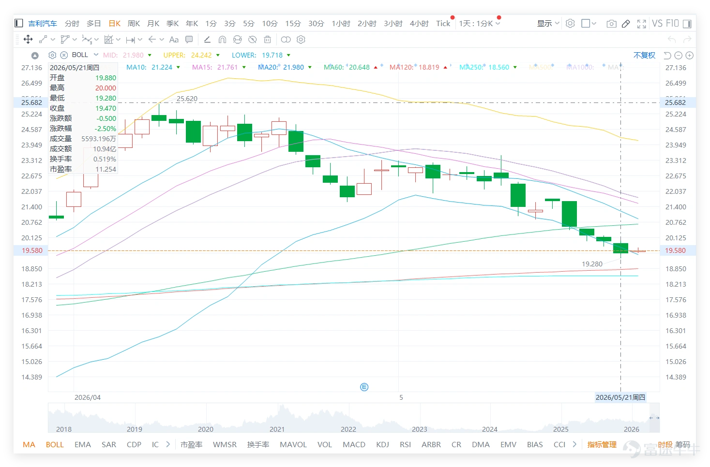Image resolution: width=710 pixels, height=467 pixels.
Task: Select the comment bubble annotation tool
Action: 189,40
